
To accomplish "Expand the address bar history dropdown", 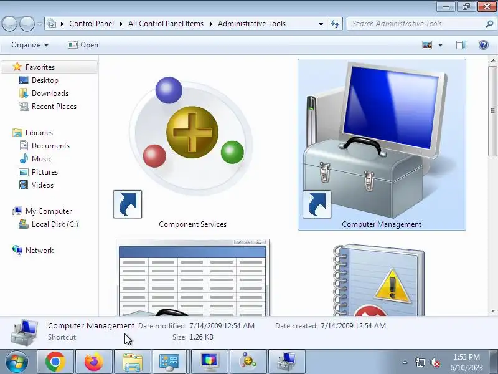I will pos(321,24).
